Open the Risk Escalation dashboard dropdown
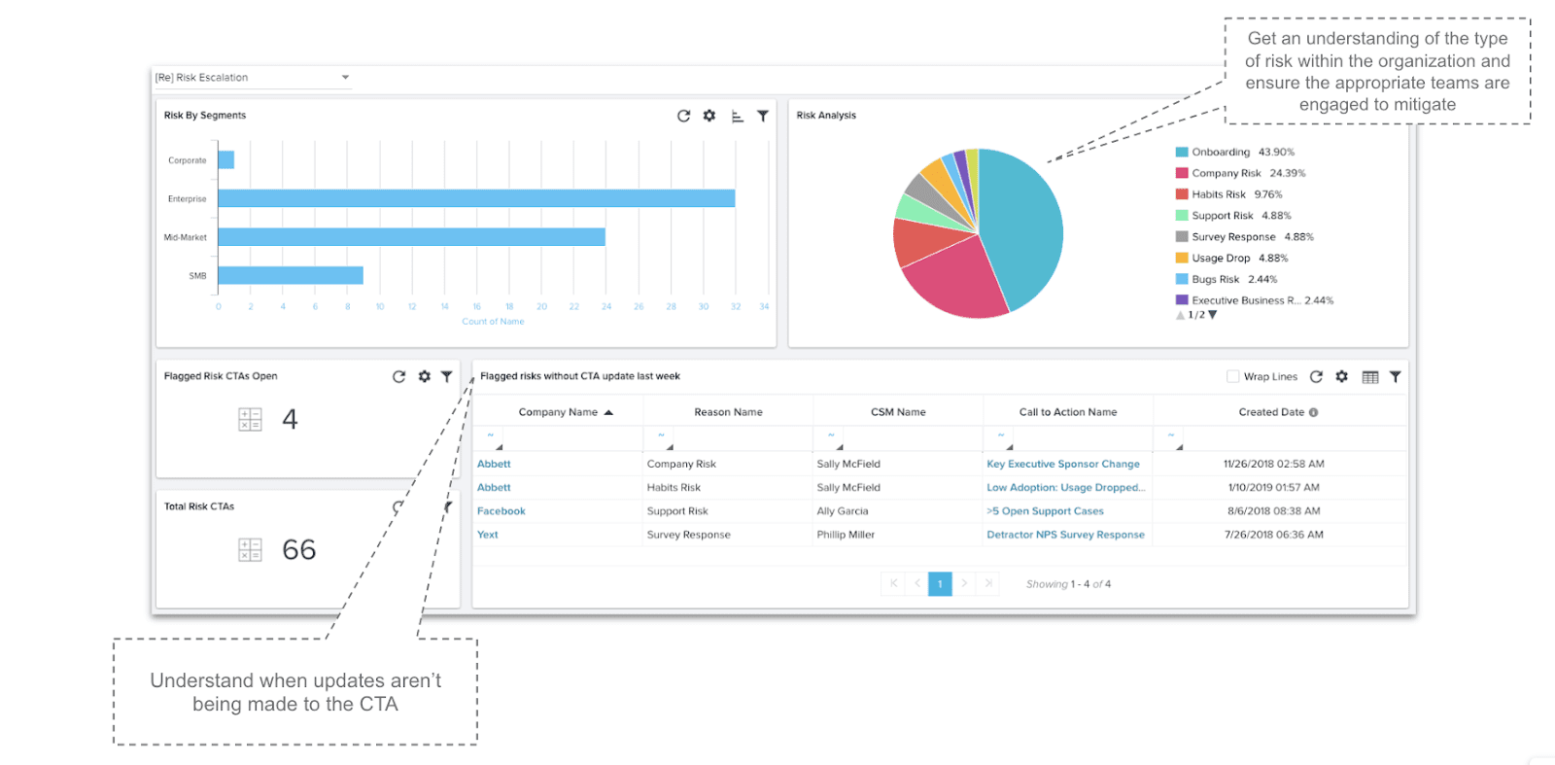The image size is (1555, 765). click(345, 78)
